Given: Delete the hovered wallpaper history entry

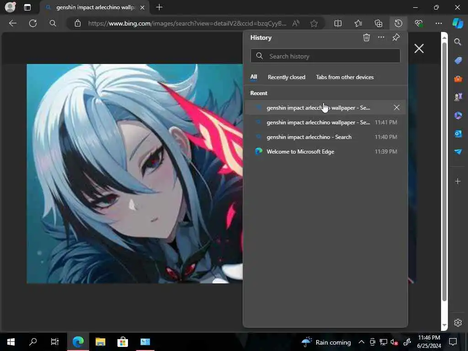Looking at the screenshot, I should point(396,107).
